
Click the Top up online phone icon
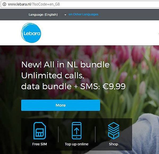pyautogui.click(x=76, y=131)
